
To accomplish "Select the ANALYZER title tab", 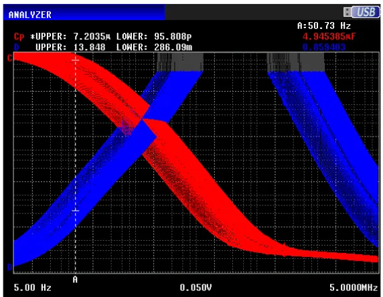I will click(84, 12).
